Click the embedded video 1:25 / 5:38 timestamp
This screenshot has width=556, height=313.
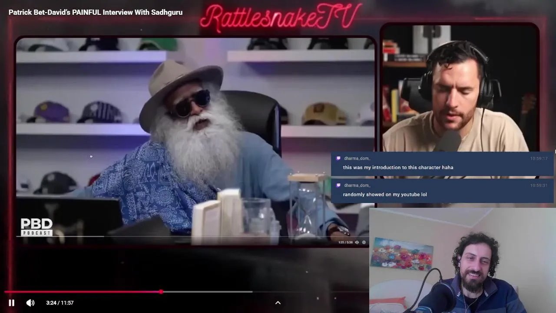[345, 243]
